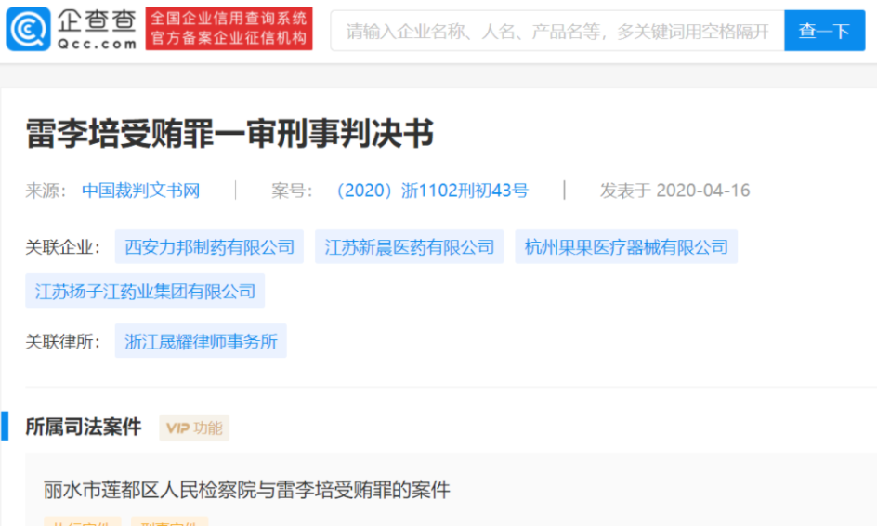The image size is (877, 527).
Task: Click the 查一下 search button
Action: click(x=824, y=31)
